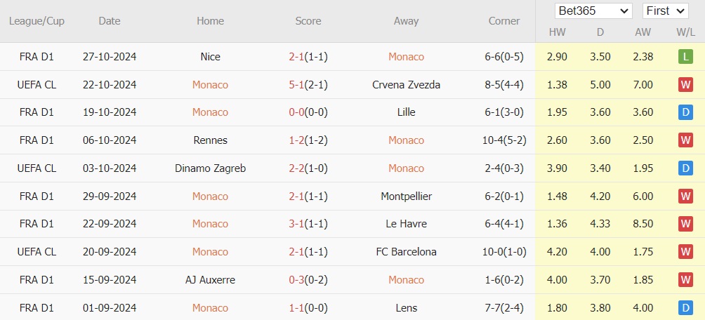Click the red L badge in the Nice row

click(685, 57)
